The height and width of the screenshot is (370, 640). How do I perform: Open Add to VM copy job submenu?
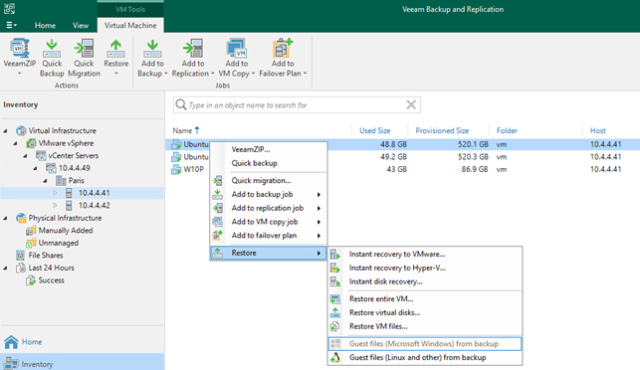[269, 222]
